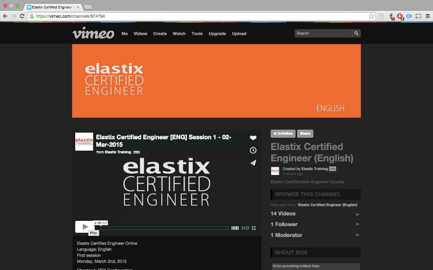Play the Elastix Session 1 video

84,227
